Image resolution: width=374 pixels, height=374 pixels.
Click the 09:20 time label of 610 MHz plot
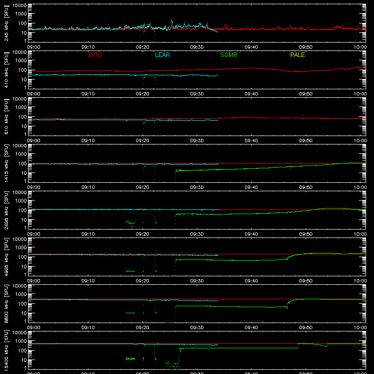click(x=143, y=141)
